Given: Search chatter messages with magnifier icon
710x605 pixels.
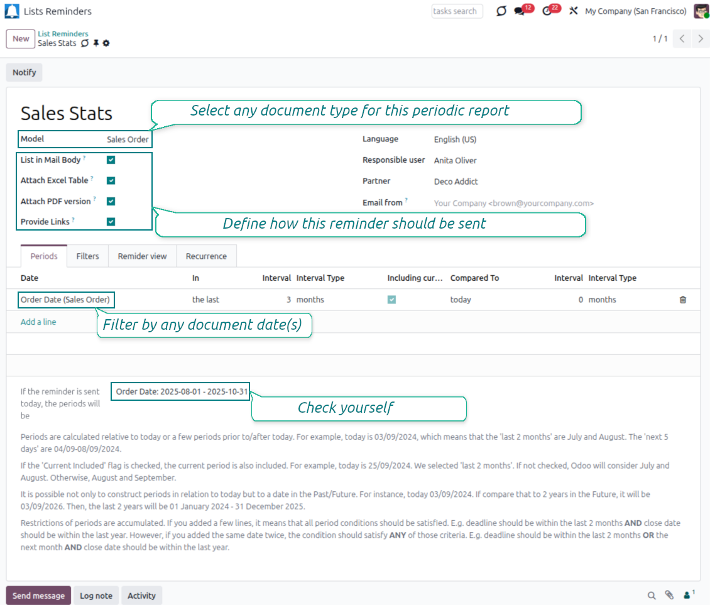Looking at the screenshot, I should [x=652, y=595].
